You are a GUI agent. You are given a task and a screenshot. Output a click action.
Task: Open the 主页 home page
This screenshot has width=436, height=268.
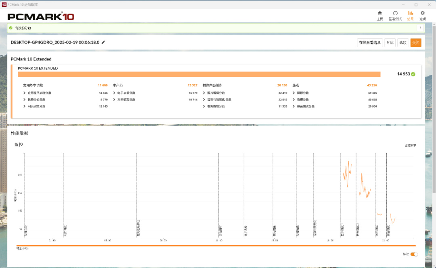click(379, 16)
